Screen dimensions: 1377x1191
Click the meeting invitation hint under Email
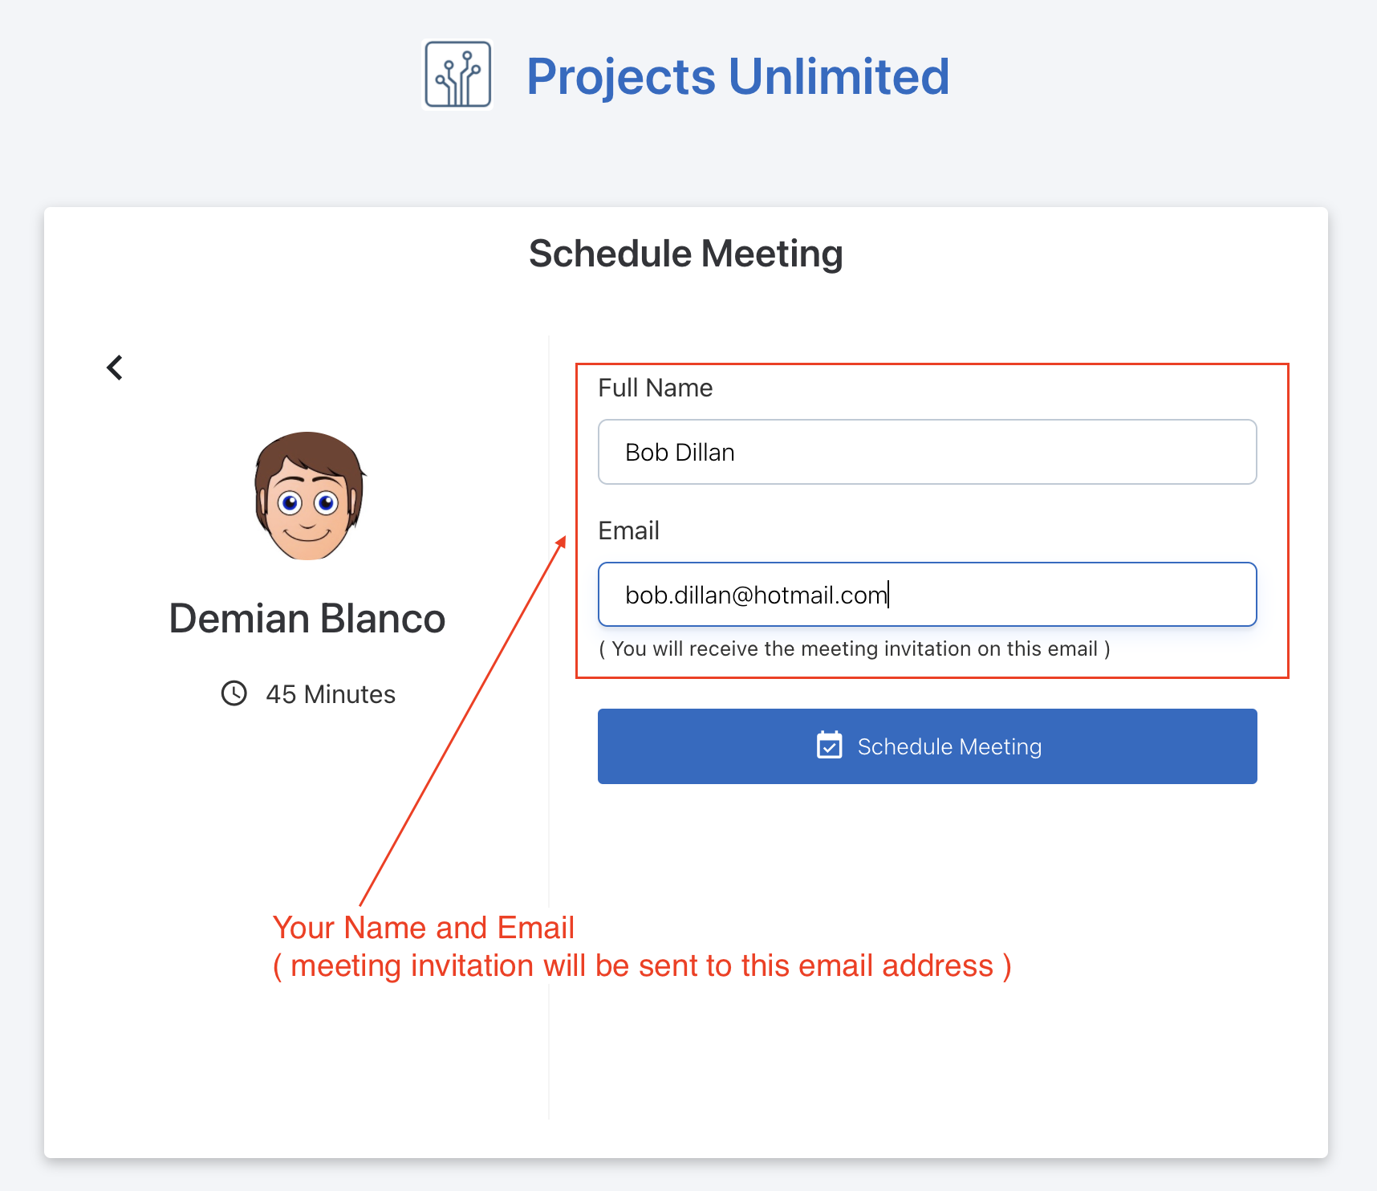[x=855, y=648]
